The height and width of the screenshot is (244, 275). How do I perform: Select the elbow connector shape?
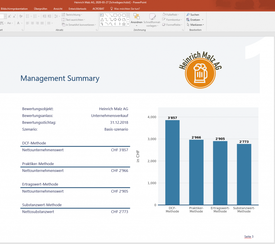point(106,19)
